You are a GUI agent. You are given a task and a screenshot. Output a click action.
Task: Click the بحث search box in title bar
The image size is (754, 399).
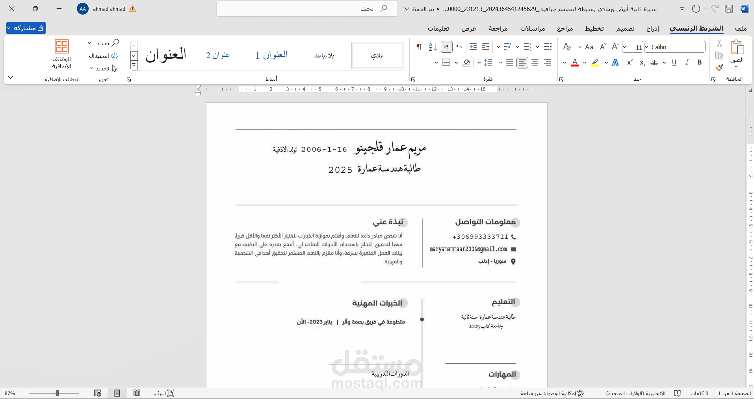click(307, 9)
